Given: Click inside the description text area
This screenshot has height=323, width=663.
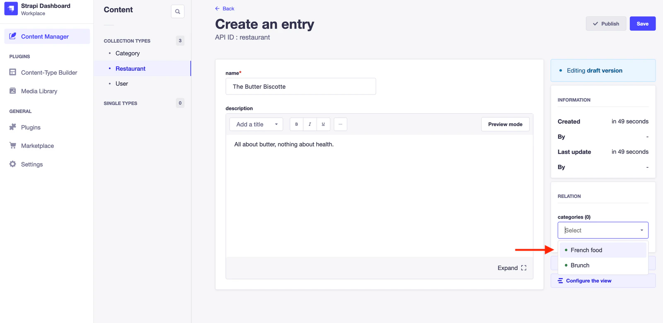Looking at the screenshot, I should (380, 195).
